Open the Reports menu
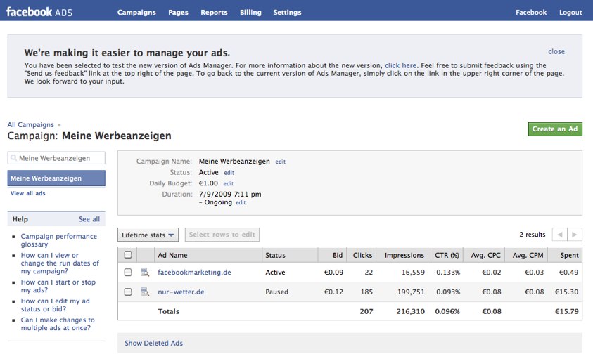This screenshot has width=593, height=359. pyautogui.click(x=214, y=12)
